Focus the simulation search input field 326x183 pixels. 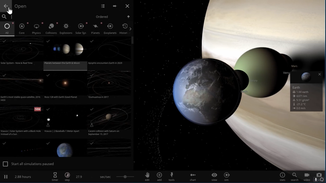pos(50,17)
